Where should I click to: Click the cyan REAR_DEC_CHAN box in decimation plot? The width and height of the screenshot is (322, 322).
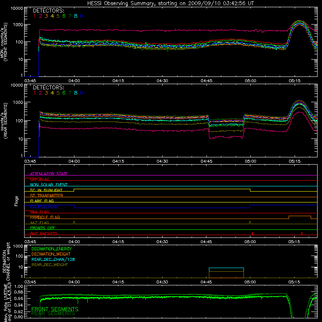coord(226,268)
